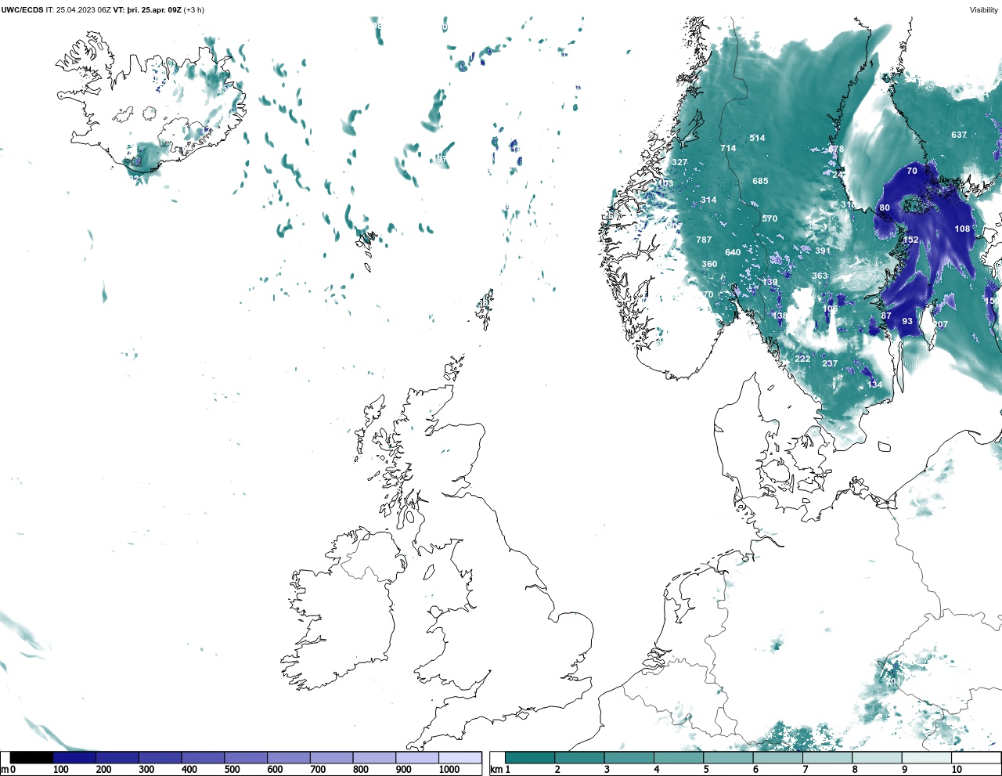Click the '108' value in dark fog area
The height and width of the screenshot is (776, 1002).
click(x=962, y=229)
